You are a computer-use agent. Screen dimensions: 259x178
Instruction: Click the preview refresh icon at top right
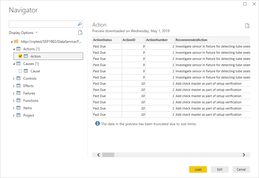point(248,26)
